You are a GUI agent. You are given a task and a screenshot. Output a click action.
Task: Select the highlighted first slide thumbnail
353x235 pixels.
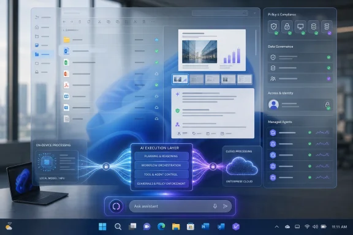[x=180, y=79]
